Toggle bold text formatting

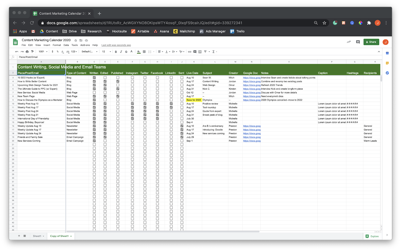(116, 52)
